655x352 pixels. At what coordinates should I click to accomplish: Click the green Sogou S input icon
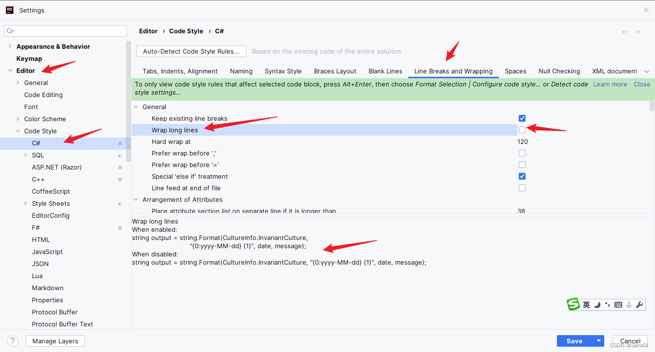pos(573,304)
